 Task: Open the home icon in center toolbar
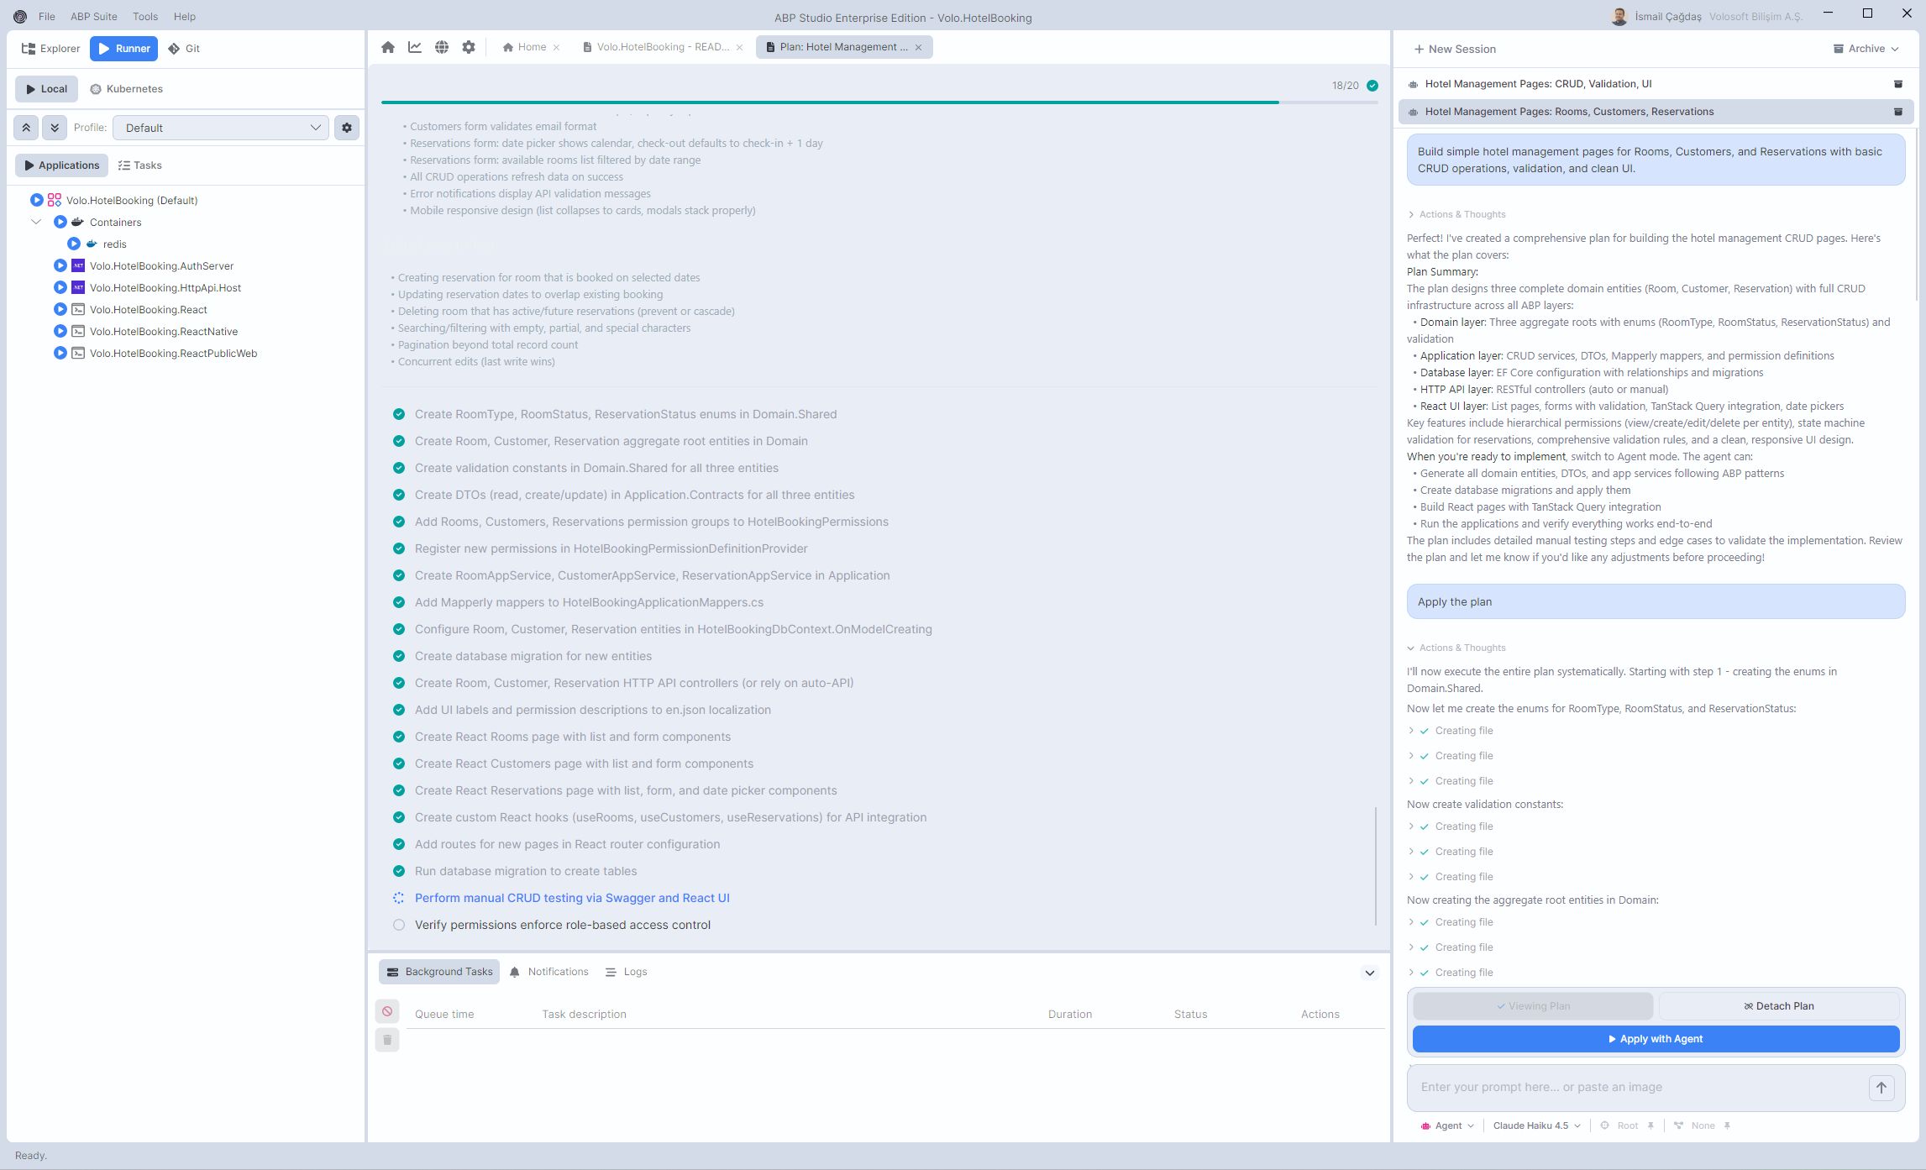(x=388, y=47)
